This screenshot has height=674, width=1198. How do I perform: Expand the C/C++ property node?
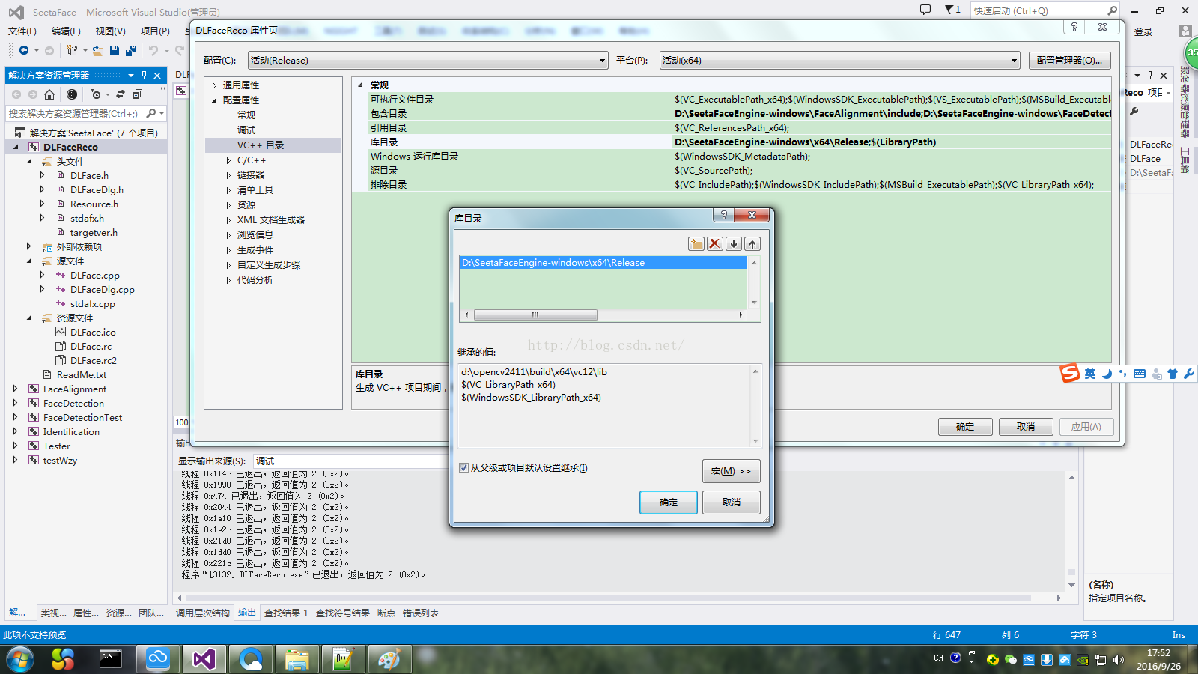pos(228,160)
